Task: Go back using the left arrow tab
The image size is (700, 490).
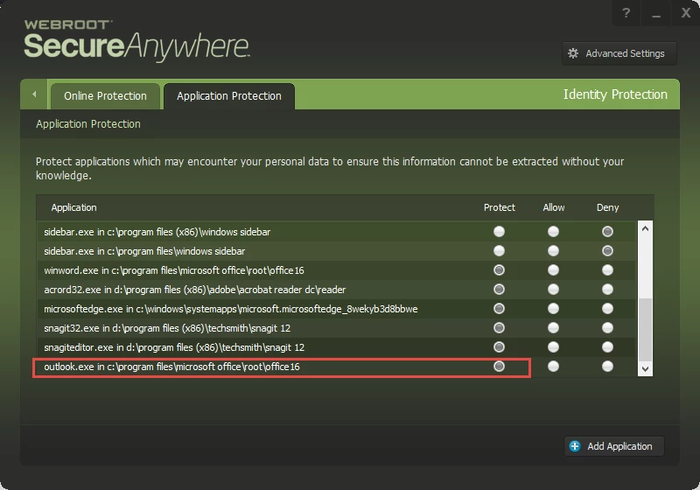Action: click(34, 94)
